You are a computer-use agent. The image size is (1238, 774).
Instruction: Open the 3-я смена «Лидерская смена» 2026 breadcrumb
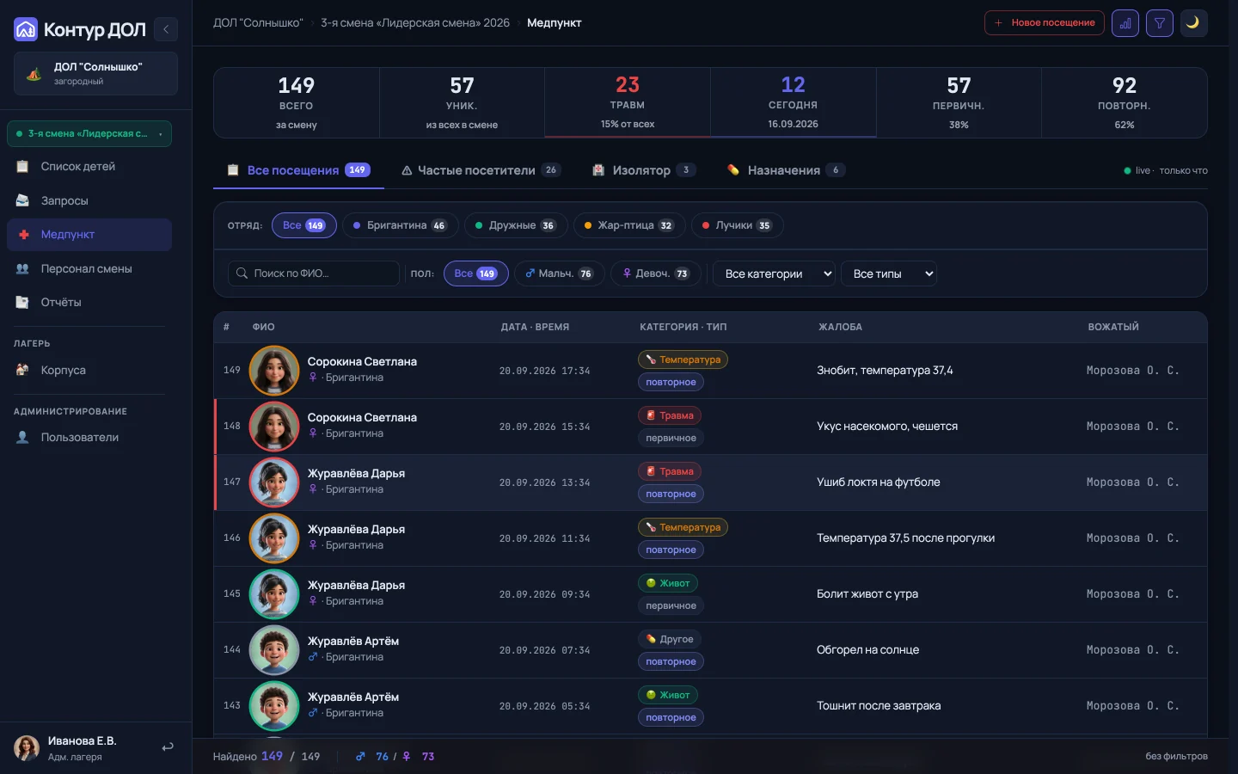(415, 23)
